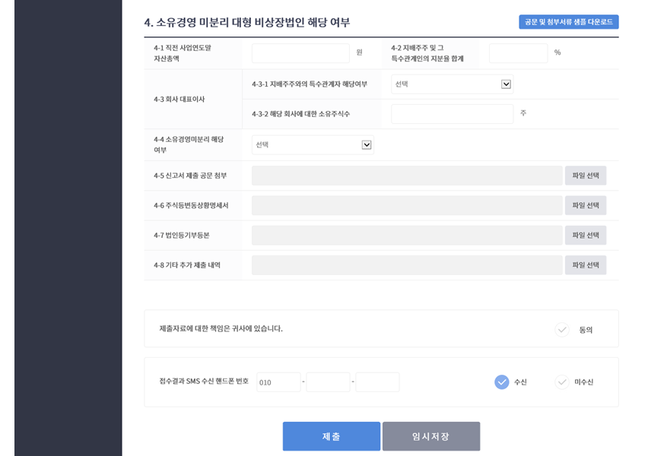Click 파일 선택 for 4-5 신고서 제출 공문
This screenshot has height=456, width=648.
coord(585,176)
